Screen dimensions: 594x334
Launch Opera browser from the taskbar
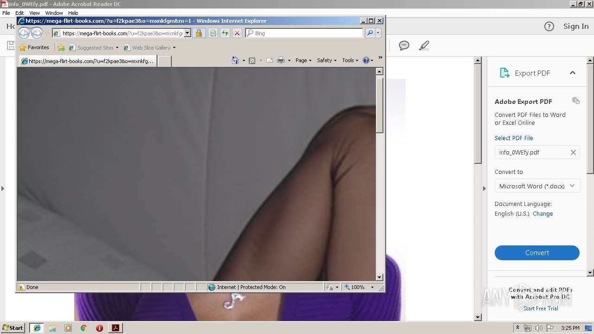(99, 328)
